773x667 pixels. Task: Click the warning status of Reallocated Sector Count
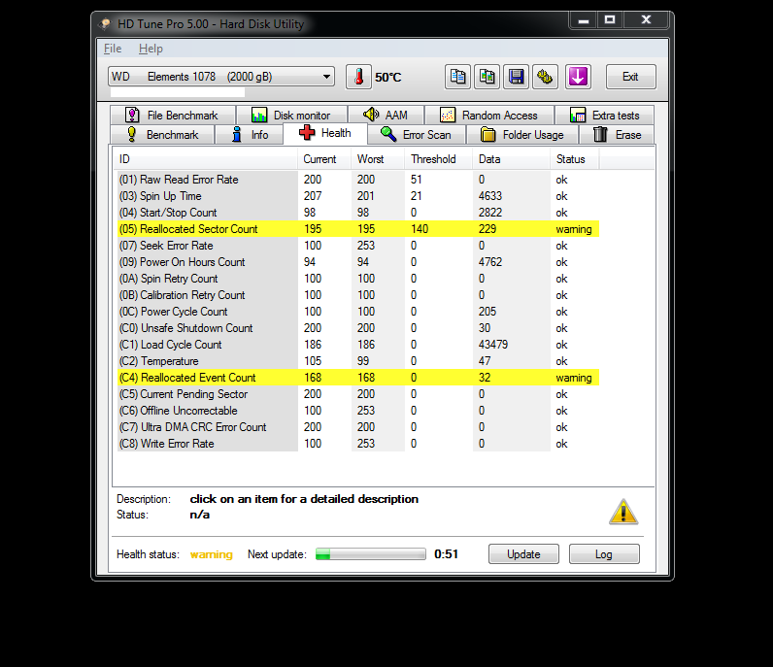coord(574,229)
